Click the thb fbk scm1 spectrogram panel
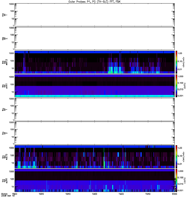 pyautogui.click(x=94, y=86)
